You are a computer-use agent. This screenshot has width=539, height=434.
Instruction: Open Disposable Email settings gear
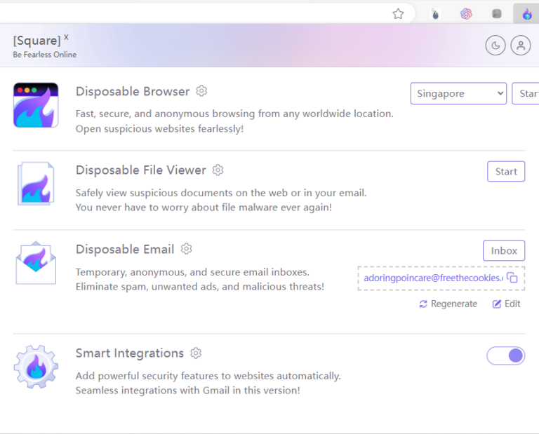(186, 249)
